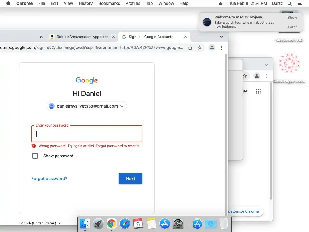Open the Profiles menu

click(133, 3)
